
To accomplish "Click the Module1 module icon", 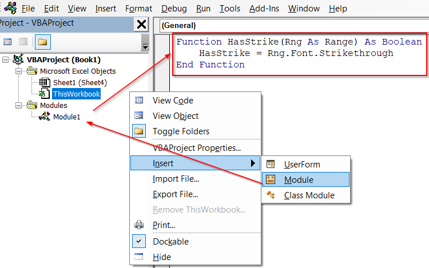I will (44, 117).
